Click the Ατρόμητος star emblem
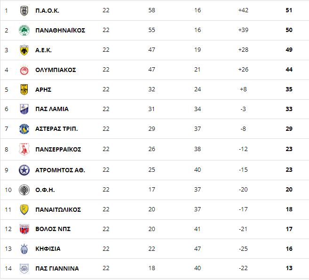This screenshot has height=280, width=309. [24, 170]
